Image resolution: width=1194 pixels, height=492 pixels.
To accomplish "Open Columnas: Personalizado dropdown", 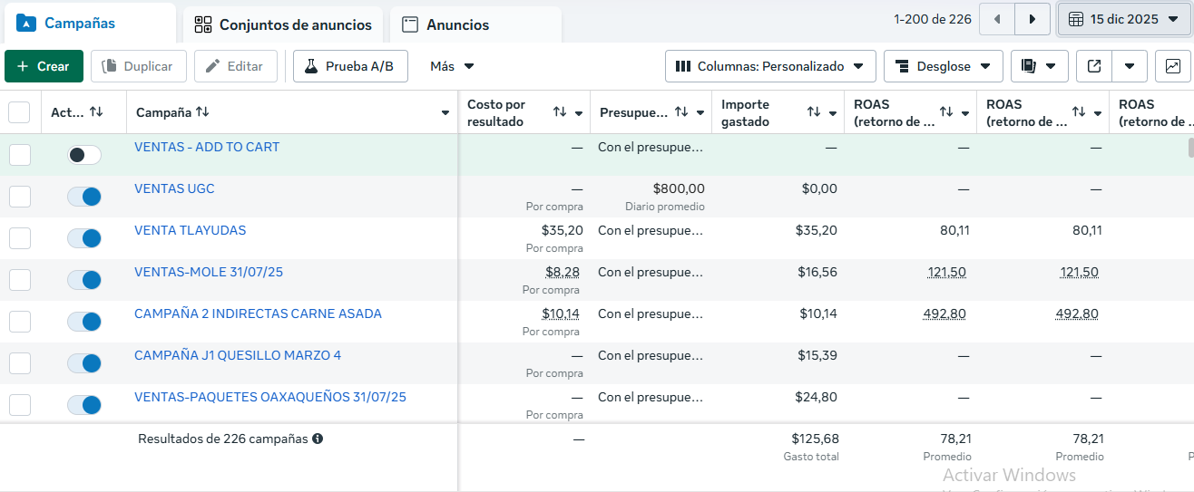I will tap(770, 66).
